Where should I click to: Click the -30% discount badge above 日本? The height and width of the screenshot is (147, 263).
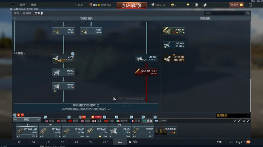point(98,117)
